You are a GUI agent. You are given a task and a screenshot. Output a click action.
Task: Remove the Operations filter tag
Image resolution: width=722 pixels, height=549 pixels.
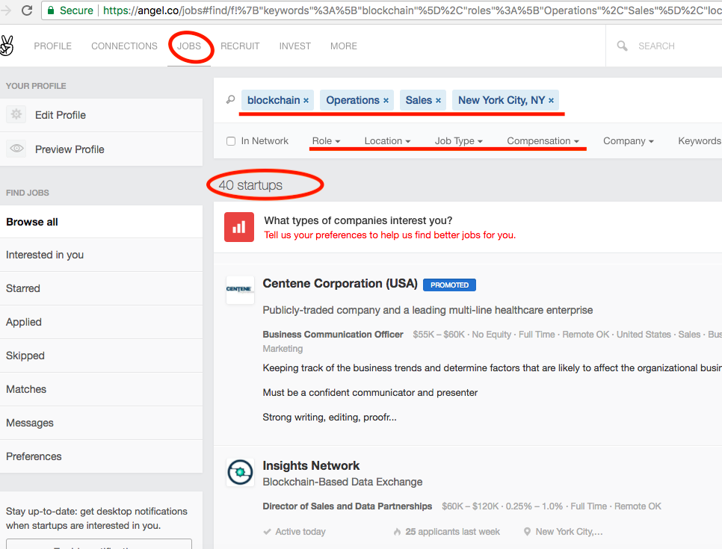(386, 100)
